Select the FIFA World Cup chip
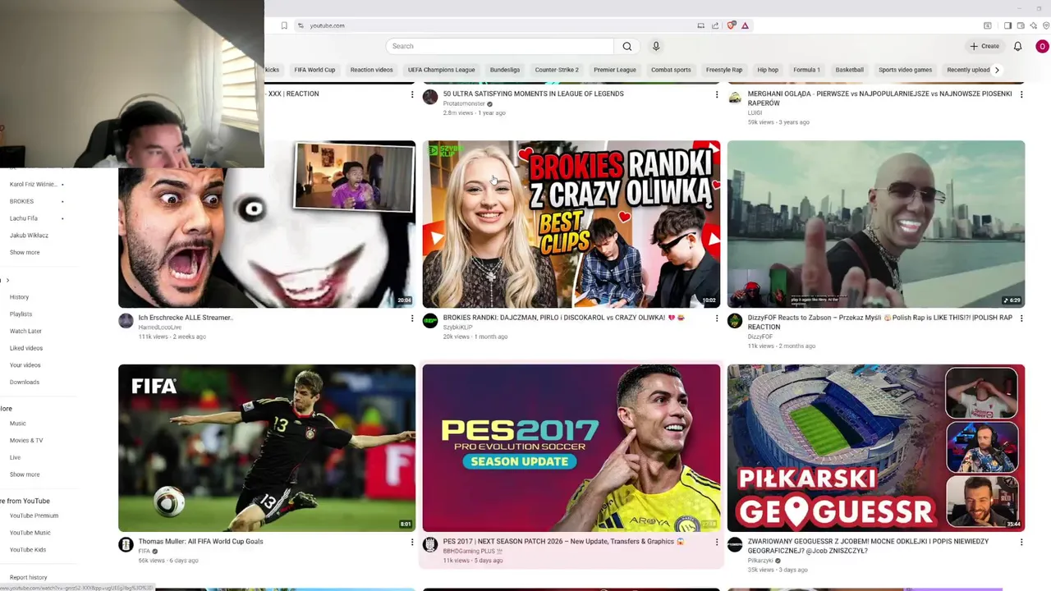Image resolution: width=1051 pixels, height=591 pixels. [314, 70]
